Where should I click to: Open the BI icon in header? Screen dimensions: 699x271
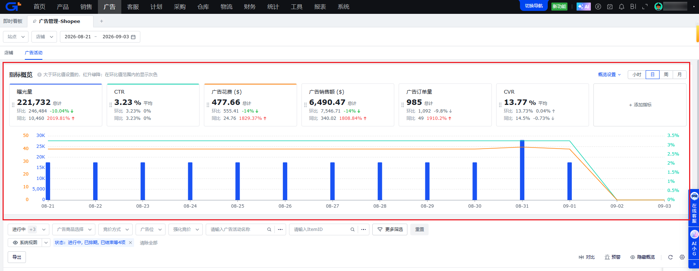[x=633, y=7]
